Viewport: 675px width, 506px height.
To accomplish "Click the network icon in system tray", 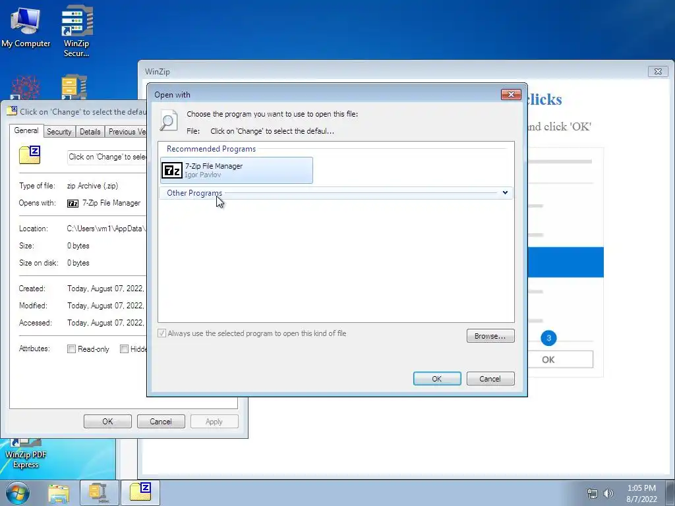I will tap(593, 493).
